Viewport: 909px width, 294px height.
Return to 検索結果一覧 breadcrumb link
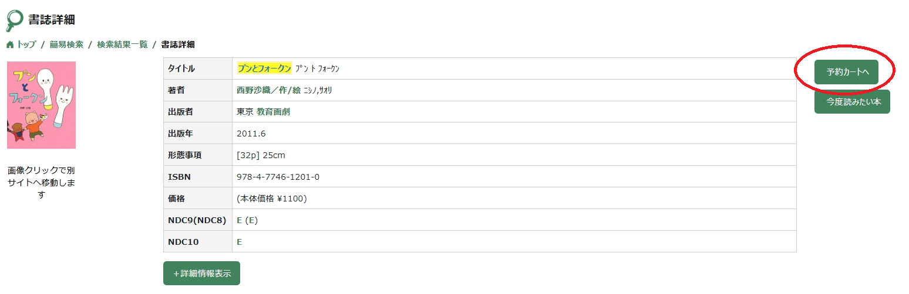tap(122, 45)
